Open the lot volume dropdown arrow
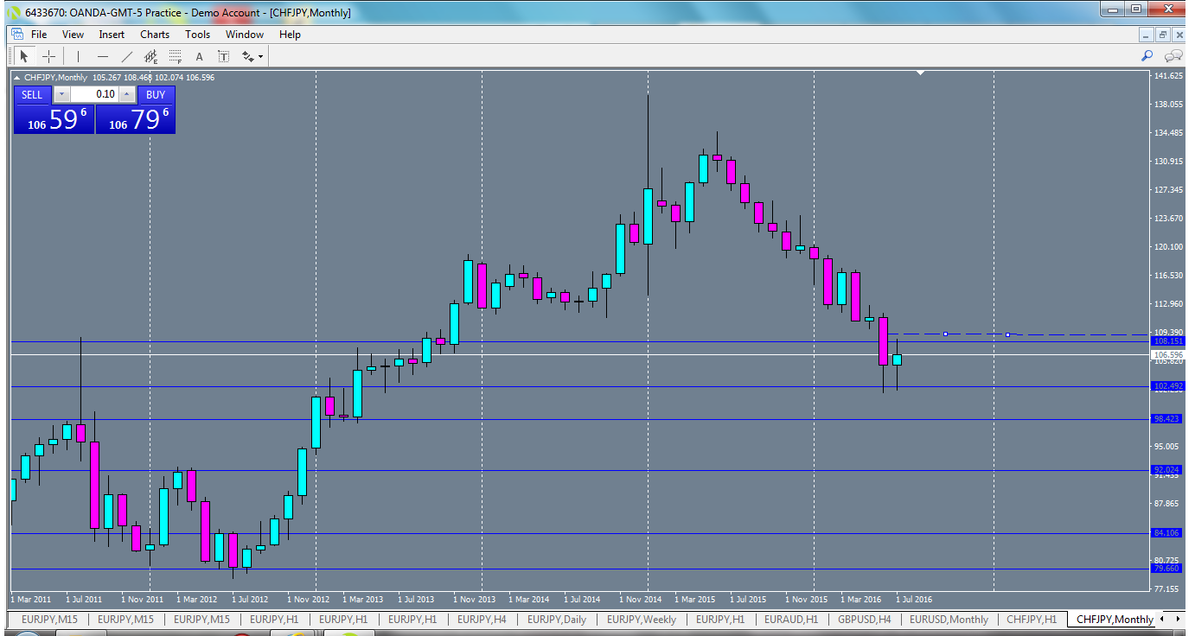This screenshot has height=636, width=1195. coord(61,94)
